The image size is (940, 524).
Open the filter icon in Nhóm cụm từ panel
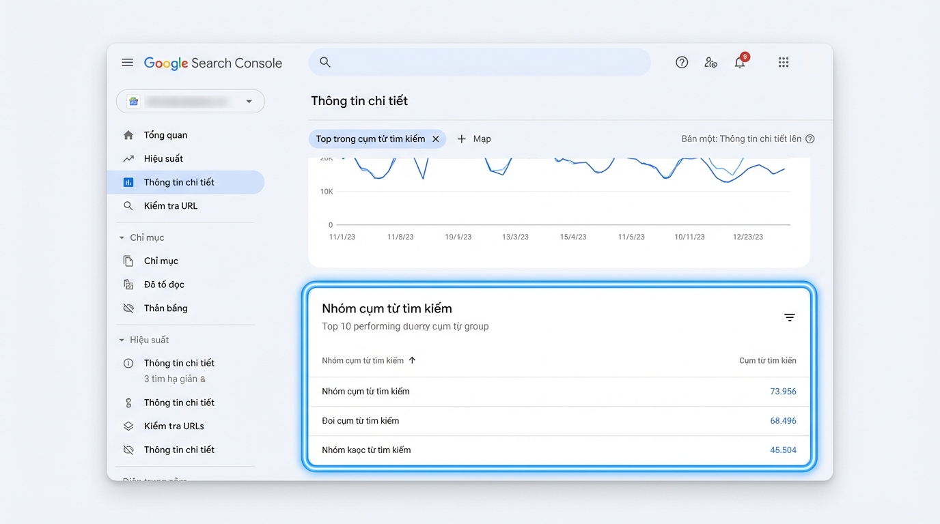[789, 317]
